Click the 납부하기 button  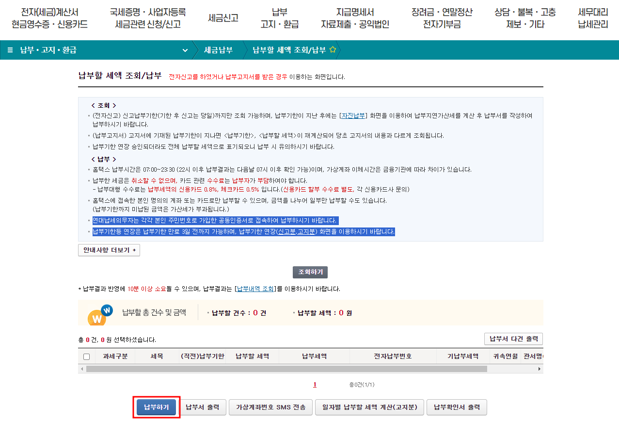point(156,407)
